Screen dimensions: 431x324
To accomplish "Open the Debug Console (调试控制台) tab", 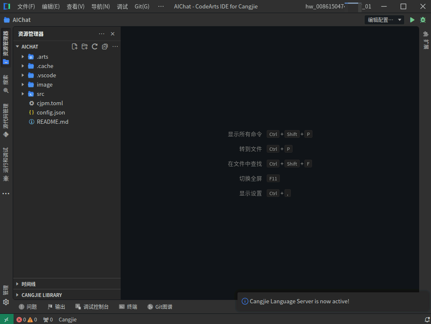I will coord(92,307).
